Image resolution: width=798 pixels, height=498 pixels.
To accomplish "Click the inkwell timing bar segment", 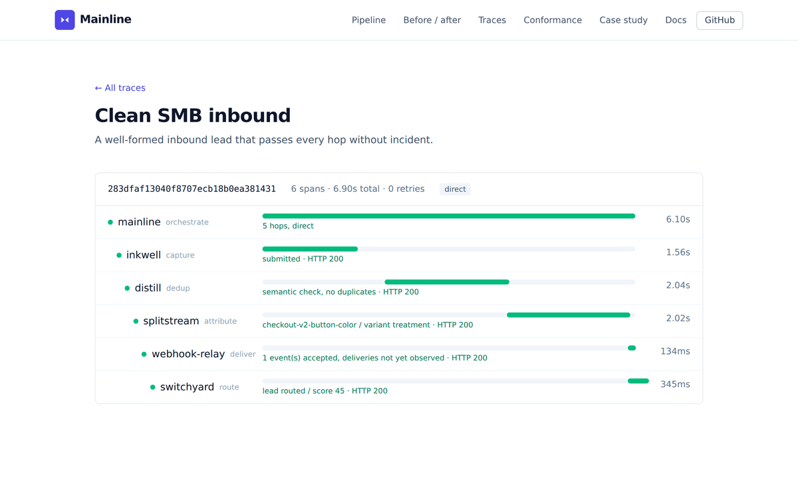I will 310,249.
